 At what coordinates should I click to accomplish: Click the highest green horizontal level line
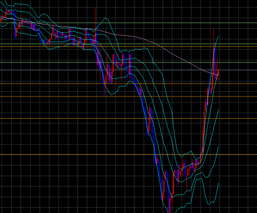[128, 23]
